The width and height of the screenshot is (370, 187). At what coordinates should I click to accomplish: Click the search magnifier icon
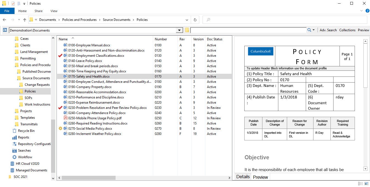click(310, 30)
